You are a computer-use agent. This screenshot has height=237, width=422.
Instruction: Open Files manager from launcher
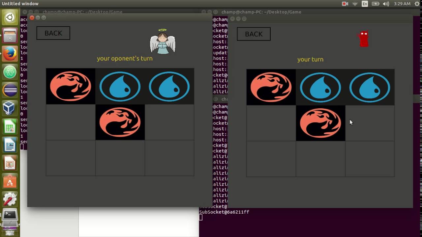point(10,35)
